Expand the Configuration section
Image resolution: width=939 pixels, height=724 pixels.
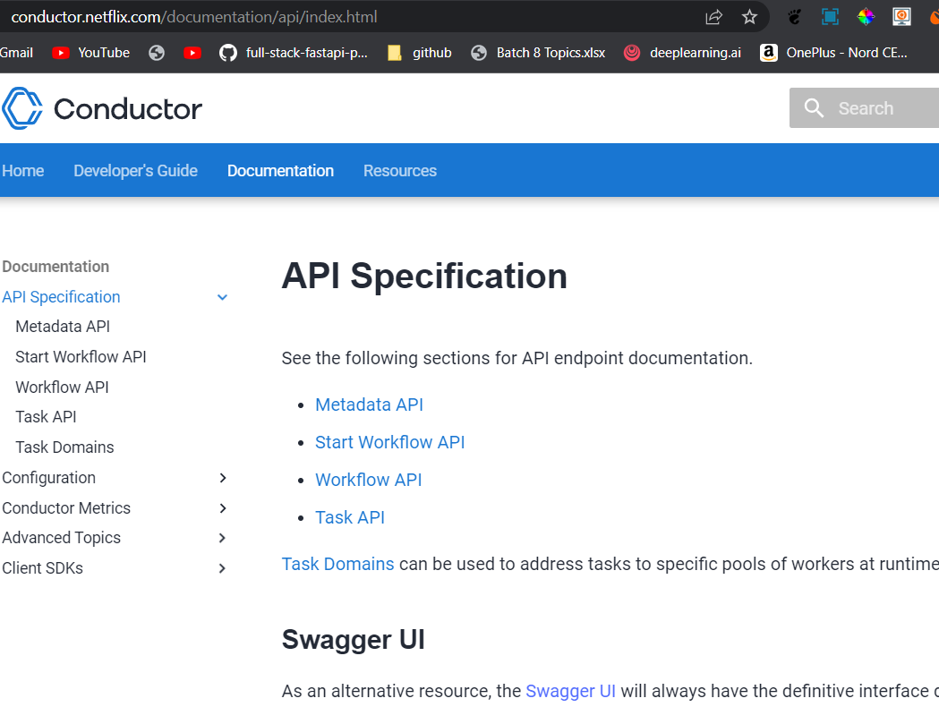221,478
